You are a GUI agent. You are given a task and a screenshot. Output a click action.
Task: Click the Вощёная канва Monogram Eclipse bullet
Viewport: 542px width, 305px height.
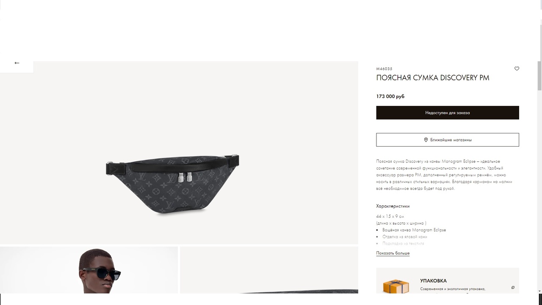tap(414, 230)
